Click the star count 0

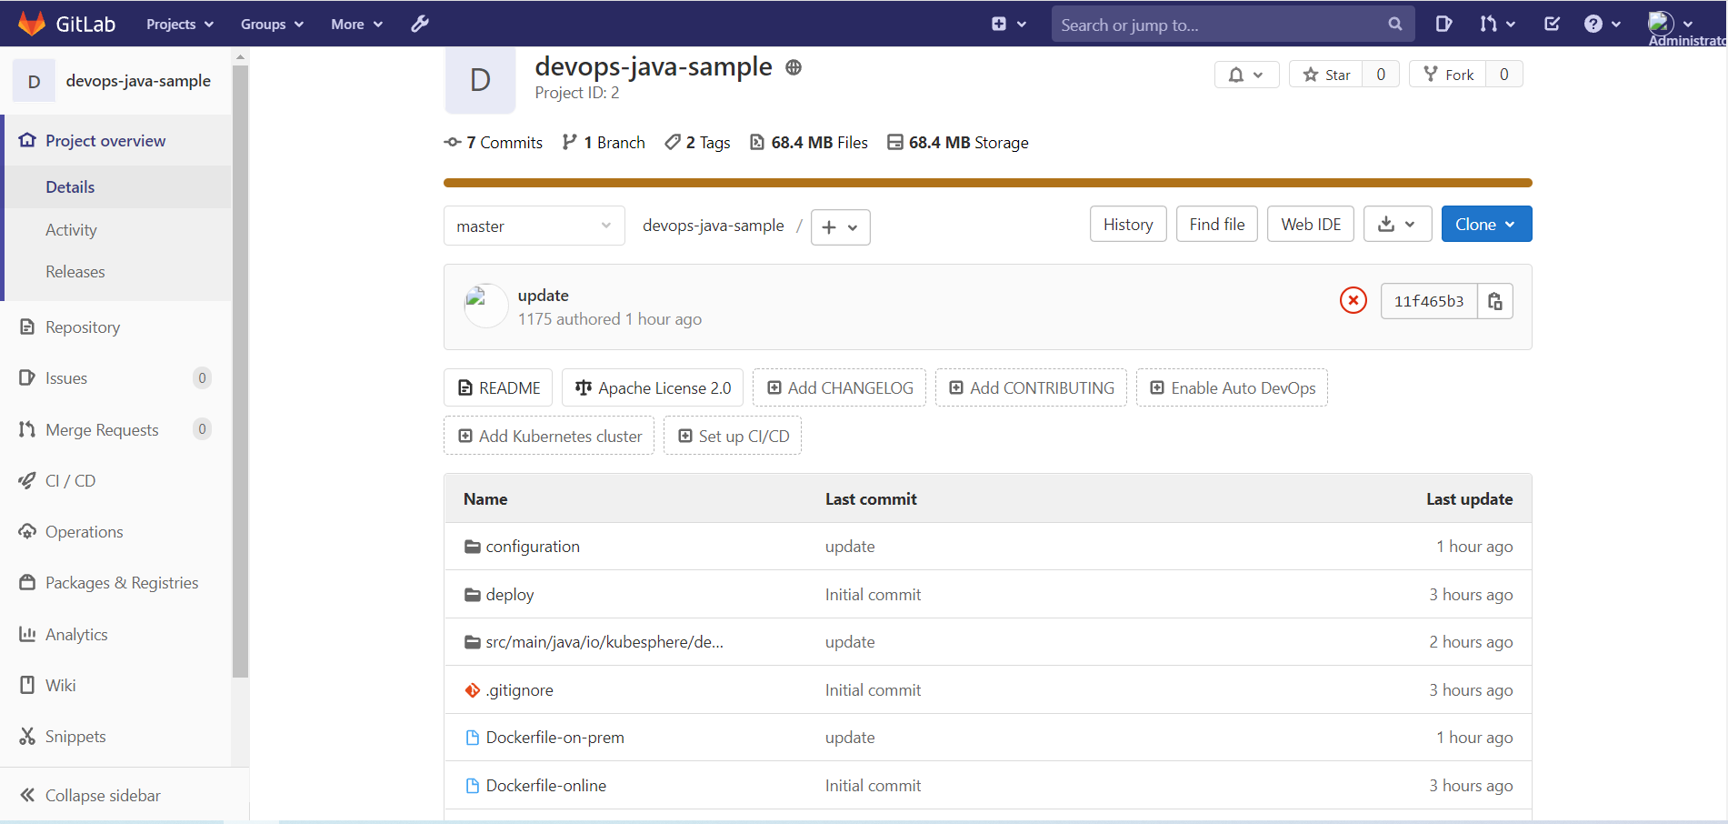pyautogui.click(x=1381, y=75)
